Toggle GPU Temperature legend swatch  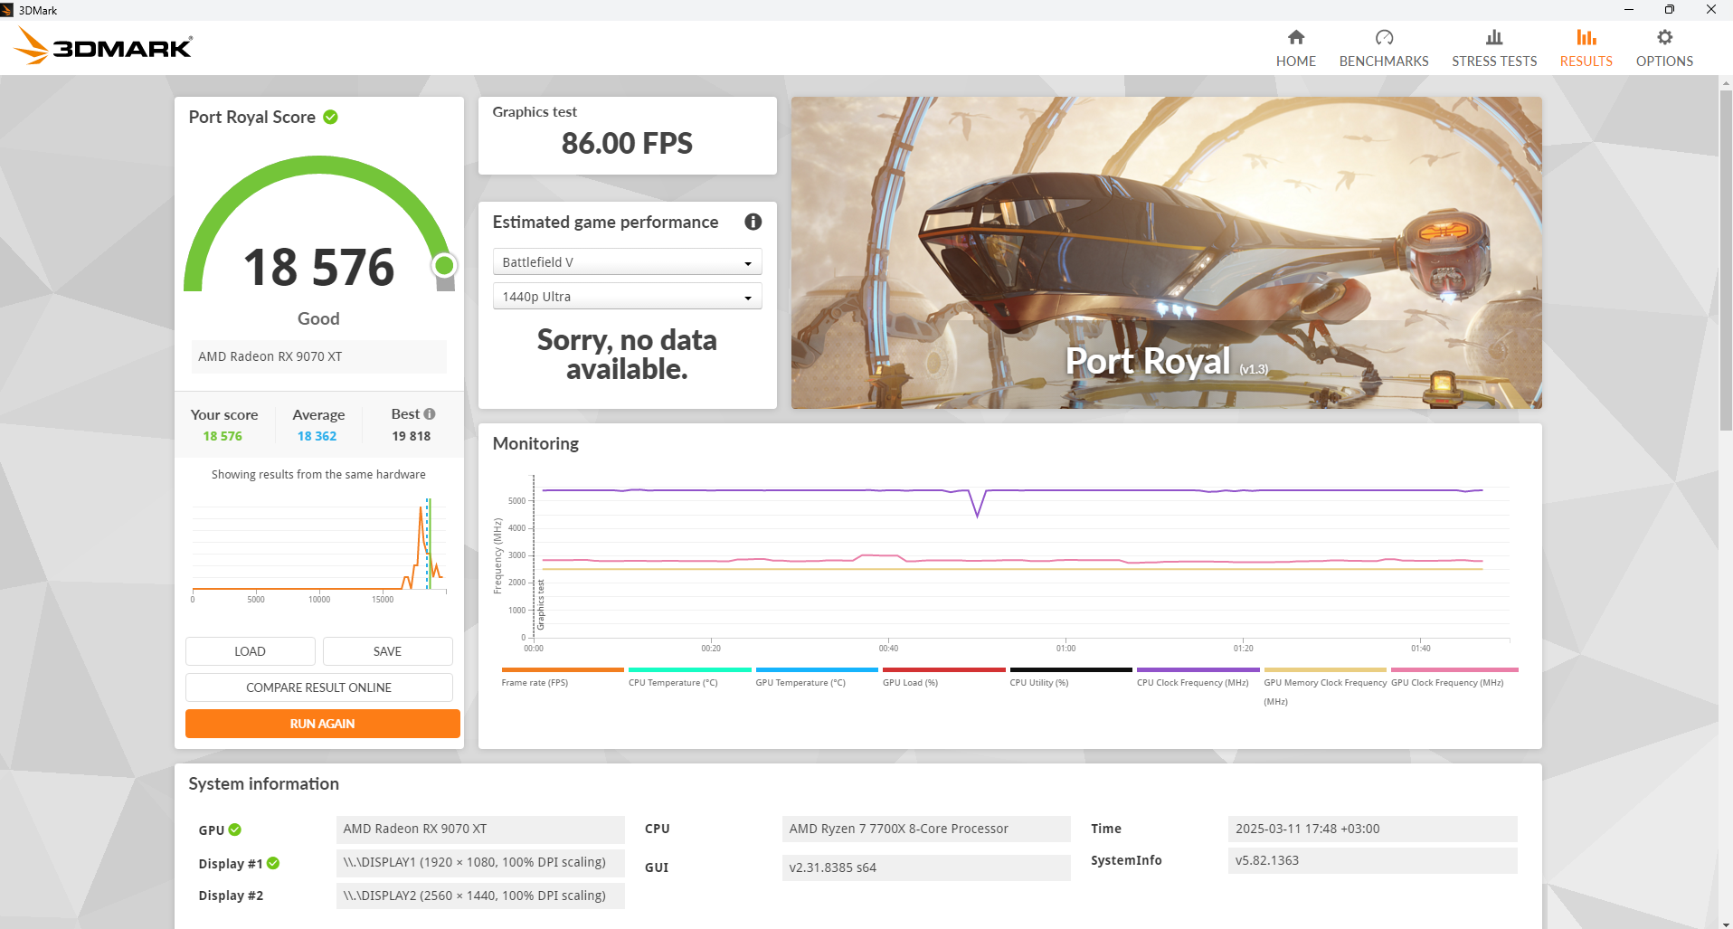point(817,670)
